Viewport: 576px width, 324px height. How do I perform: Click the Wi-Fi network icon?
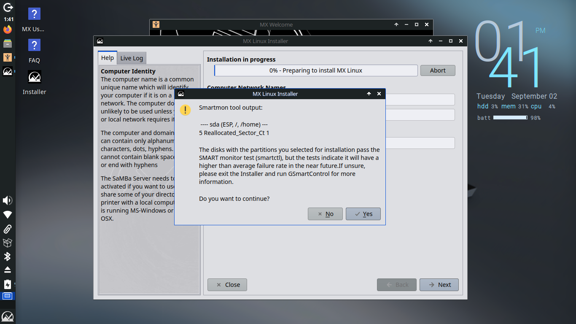pyautogui.click(x=8, y=215)
